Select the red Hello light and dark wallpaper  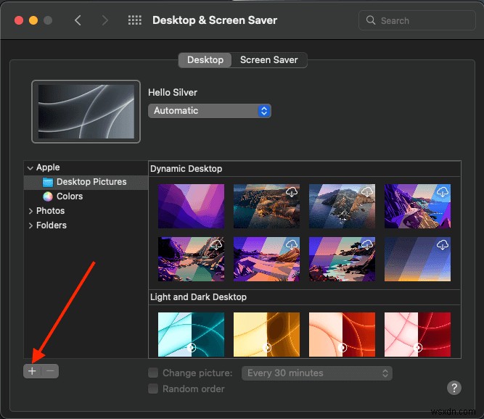[x=417, y=334]
